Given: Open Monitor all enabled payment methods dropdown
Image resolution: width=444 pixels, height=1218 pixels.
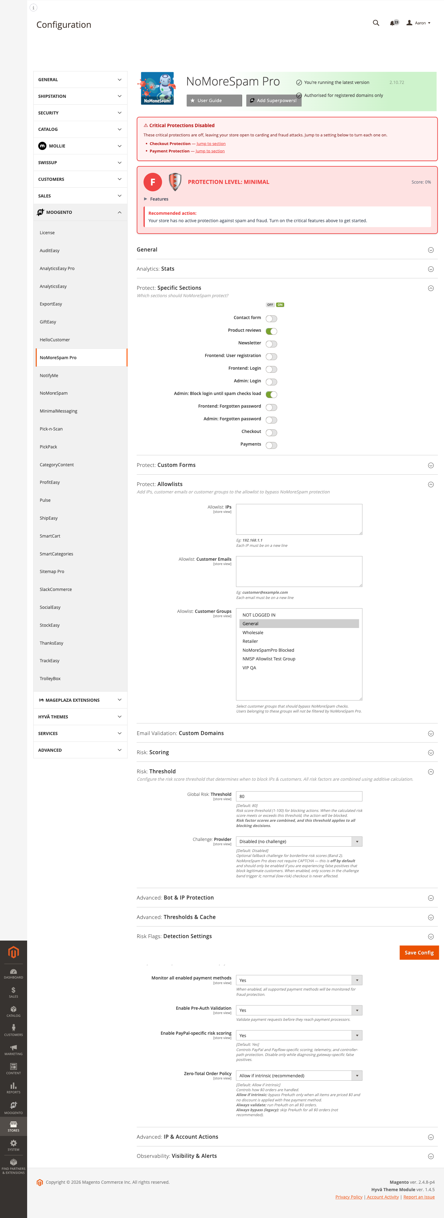Looking at the screenshot, I should tap(299, 980).
